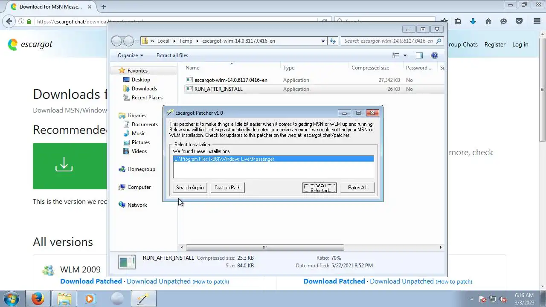Click the Windows Media Player taskbar icon
The width and height of the screenshot is (546, 307).
[90, 299]
